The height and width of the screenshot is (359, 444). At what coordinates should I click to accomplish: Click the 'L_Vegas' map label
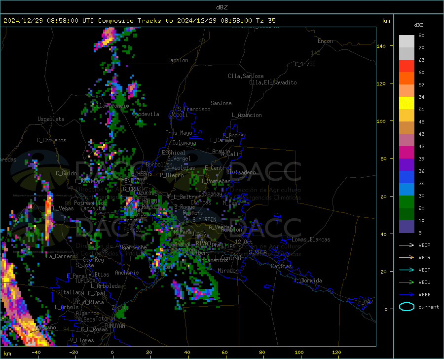tap(63, 208)
